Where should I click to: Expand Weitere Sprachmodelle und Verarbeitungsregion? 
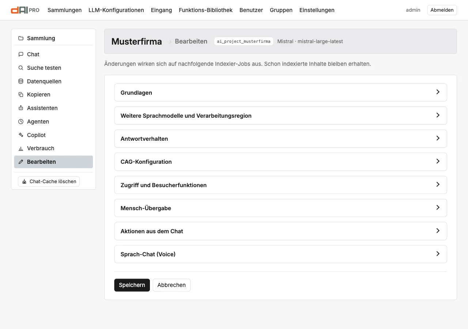[x=280, y=116]
